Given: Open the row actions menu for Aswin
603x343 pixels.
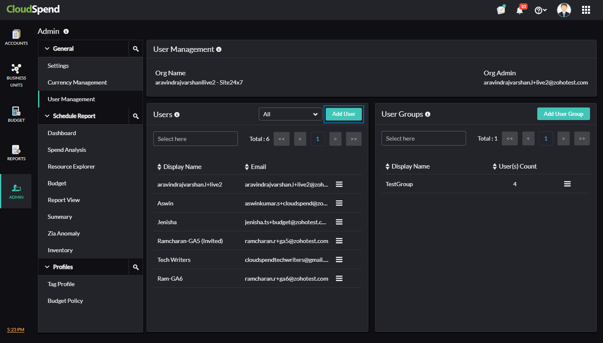Looking at the screenshot, I should (x=339, y=203).
